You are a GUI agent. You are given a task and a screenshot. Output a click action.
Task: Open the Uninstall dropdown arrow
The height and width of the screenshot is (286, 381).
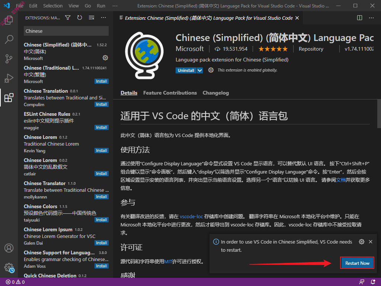click(200, 70)
